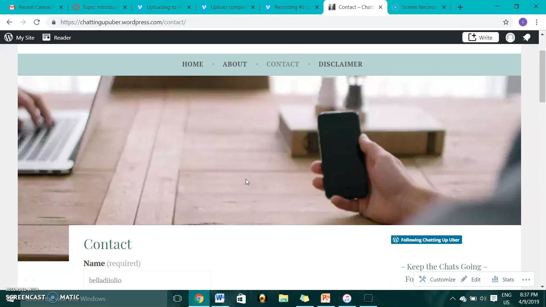Click the address bar URL

coord(123,22)
